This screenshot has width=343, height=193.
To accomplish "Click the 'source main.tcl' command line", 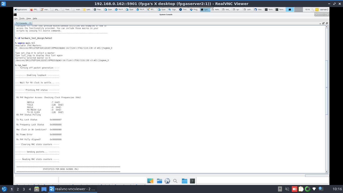I will coord(25,43).
